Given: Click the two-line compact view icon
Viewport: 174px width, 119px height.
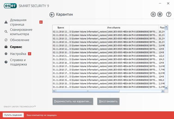Looking at the screenshot, I should click(160, 14).
